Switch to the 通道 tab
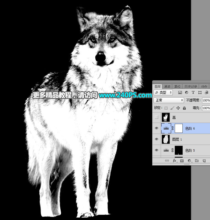The height and width of the screenshot is (220, 210). tap(167, 86)
